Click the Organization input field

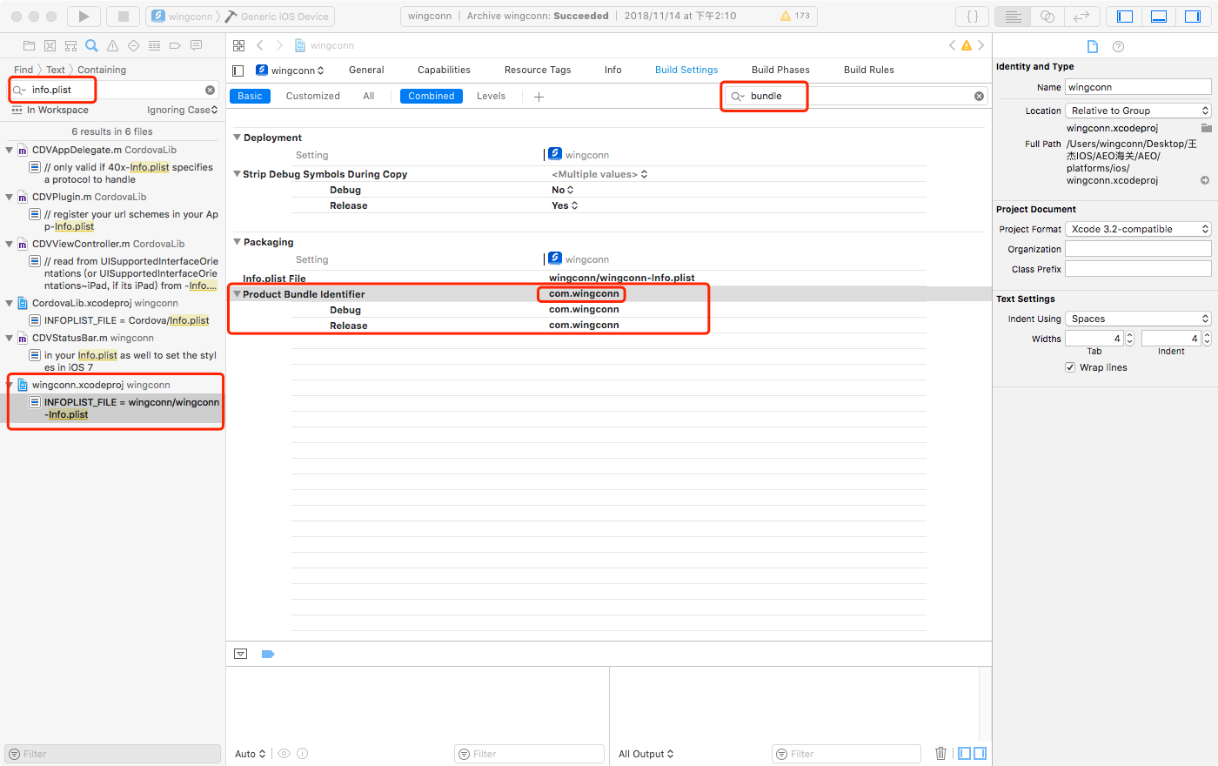[1138, 249]
